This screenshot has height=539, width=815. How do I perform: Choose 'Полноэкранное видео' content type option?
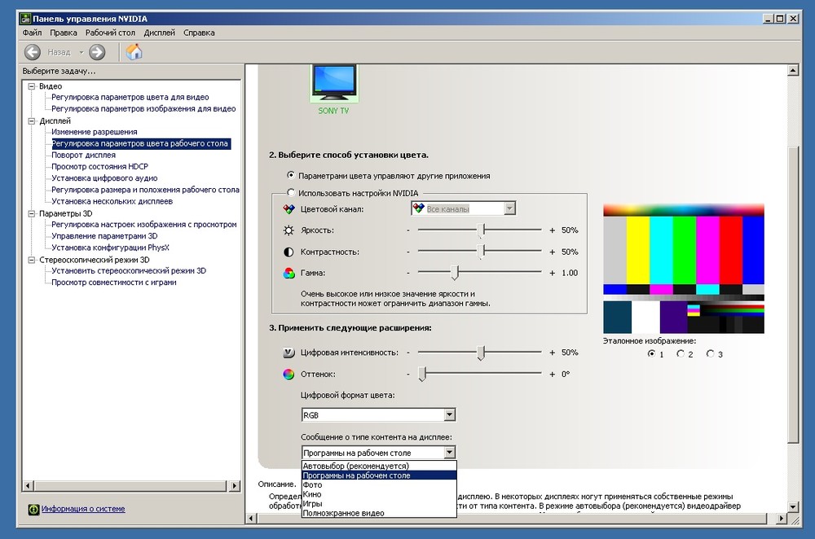379,512
